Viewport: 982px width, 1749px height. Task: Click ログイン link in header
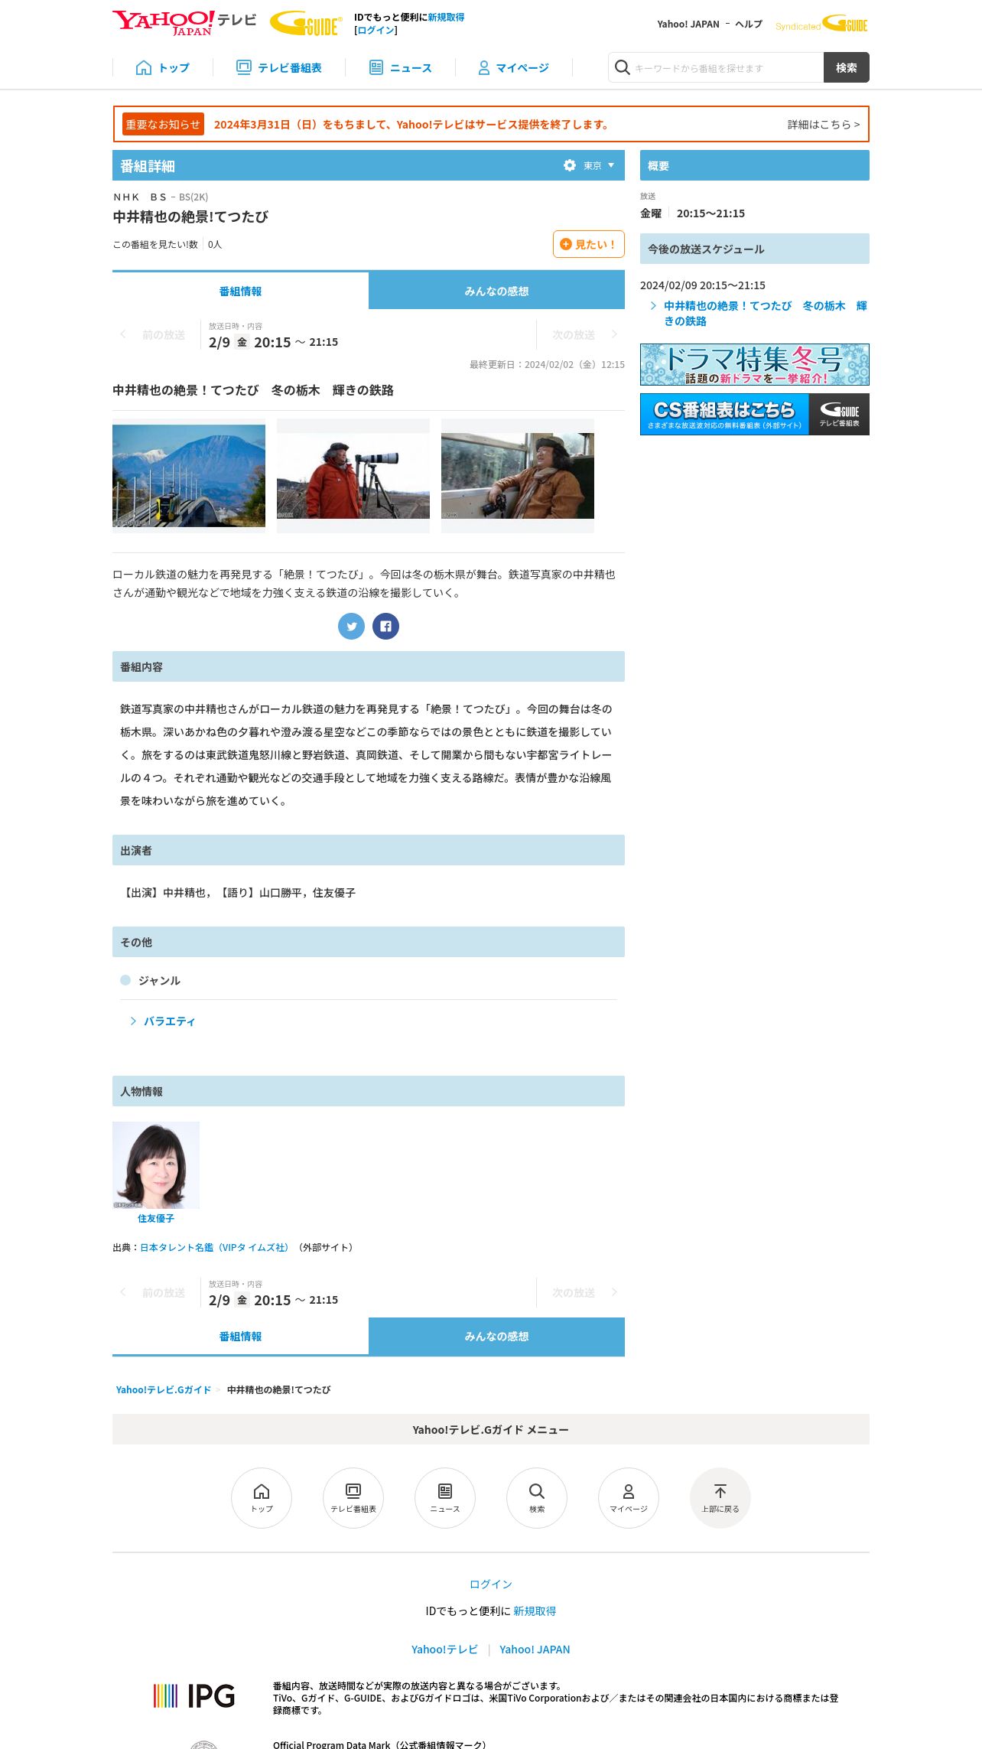click(376, 31)
